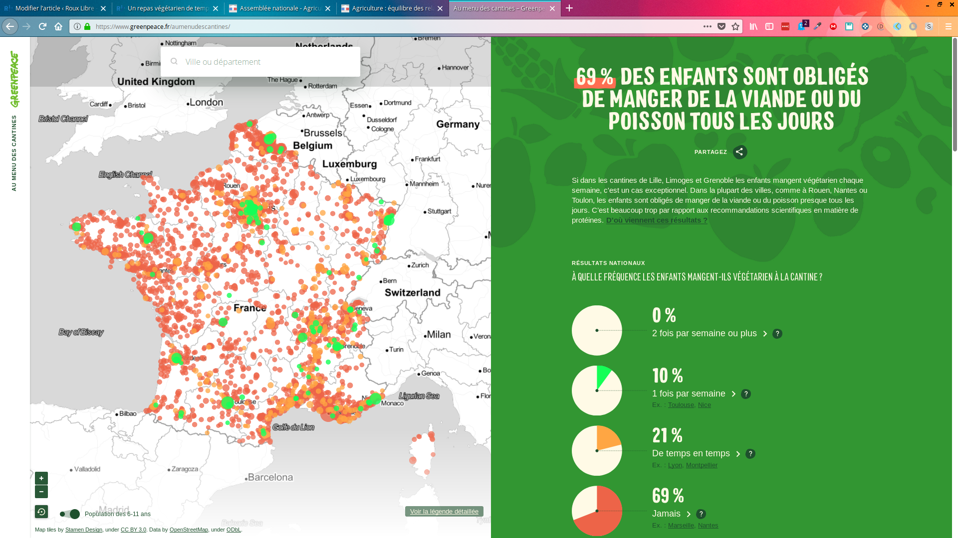Toggle the sidebar view icon
This screenshot has height=538, width=958.
tap(769, 26)
